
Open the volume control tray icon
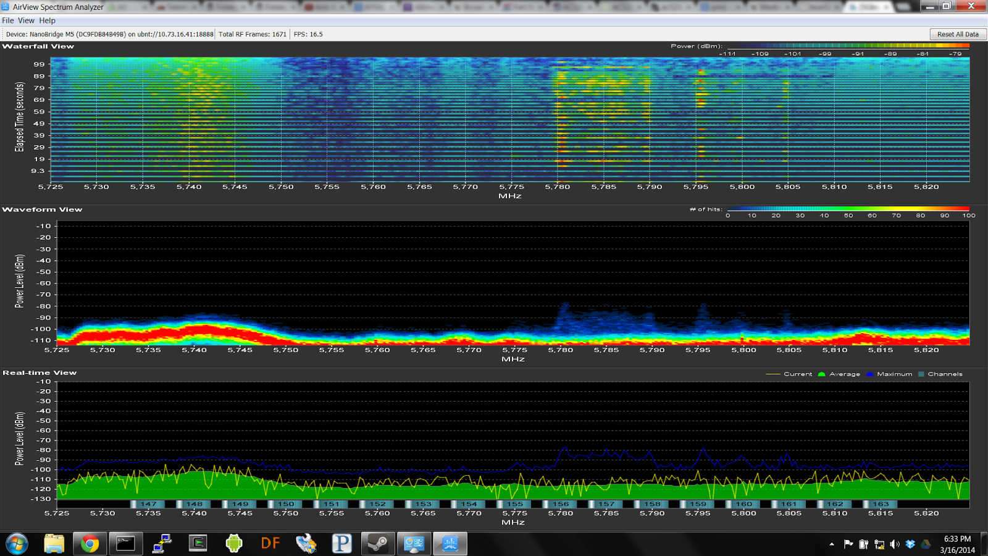click(x=895, y=544)
